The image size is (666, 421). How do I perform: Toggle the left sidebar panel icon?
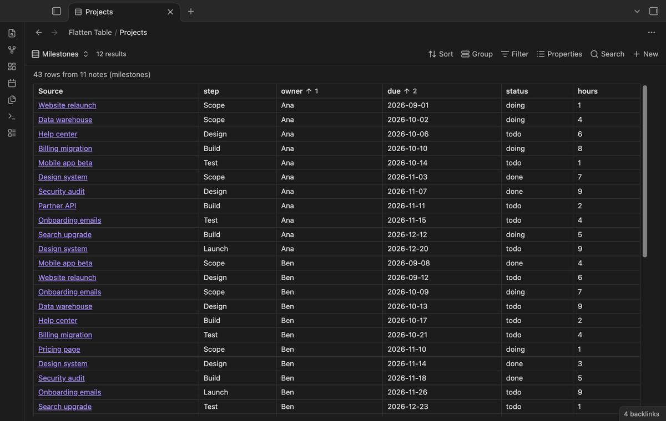pos(56,11)
